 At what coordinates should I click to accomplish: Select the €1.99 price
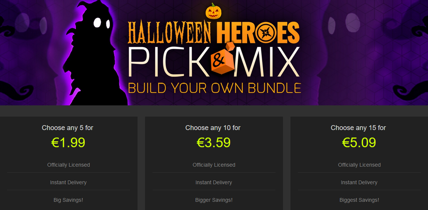(x=68, y=142)
